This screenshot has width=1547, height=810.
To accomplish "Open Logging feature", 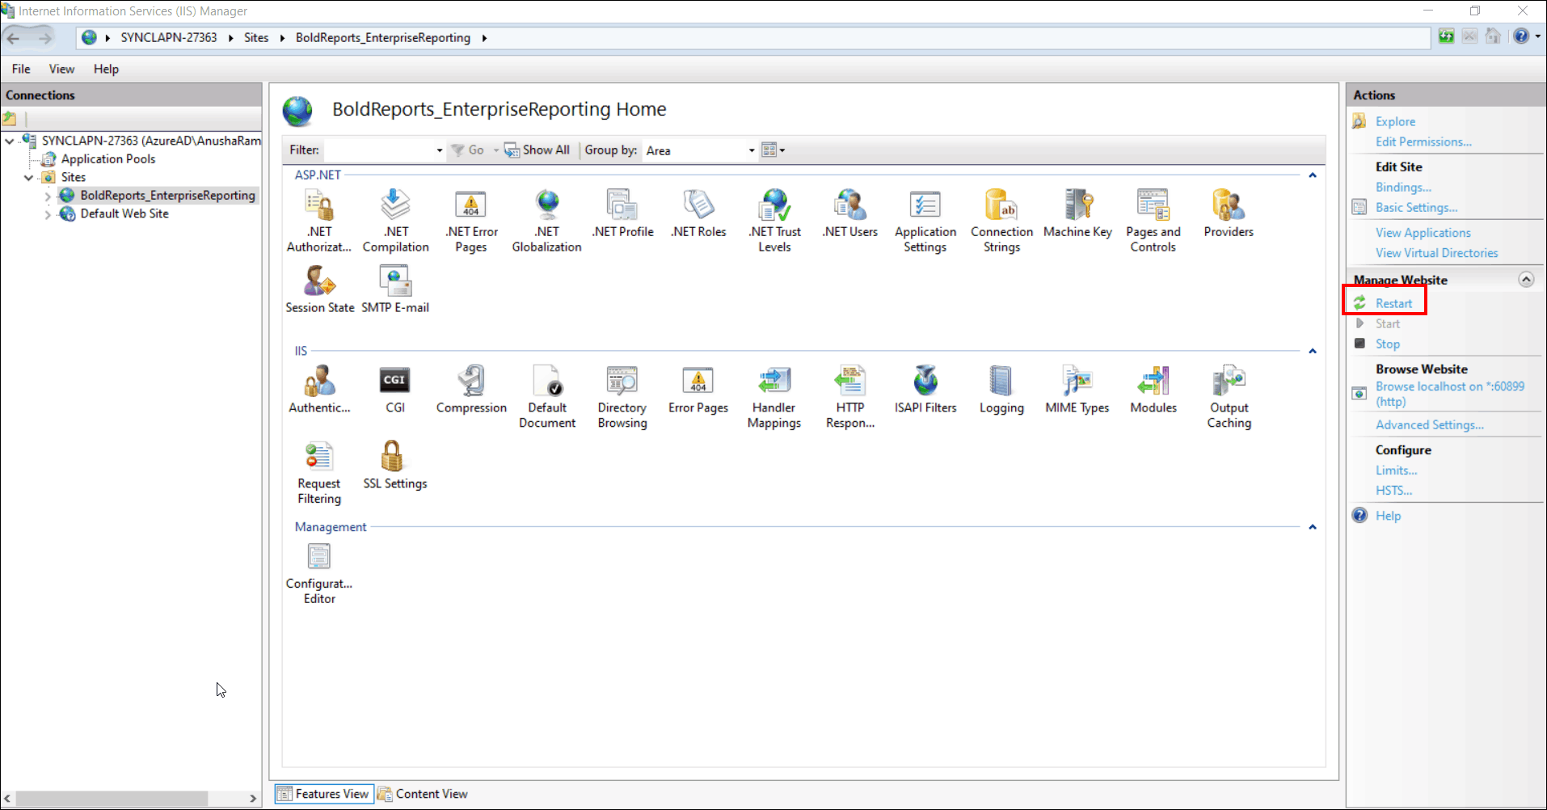I will (x=1001, y=390).
